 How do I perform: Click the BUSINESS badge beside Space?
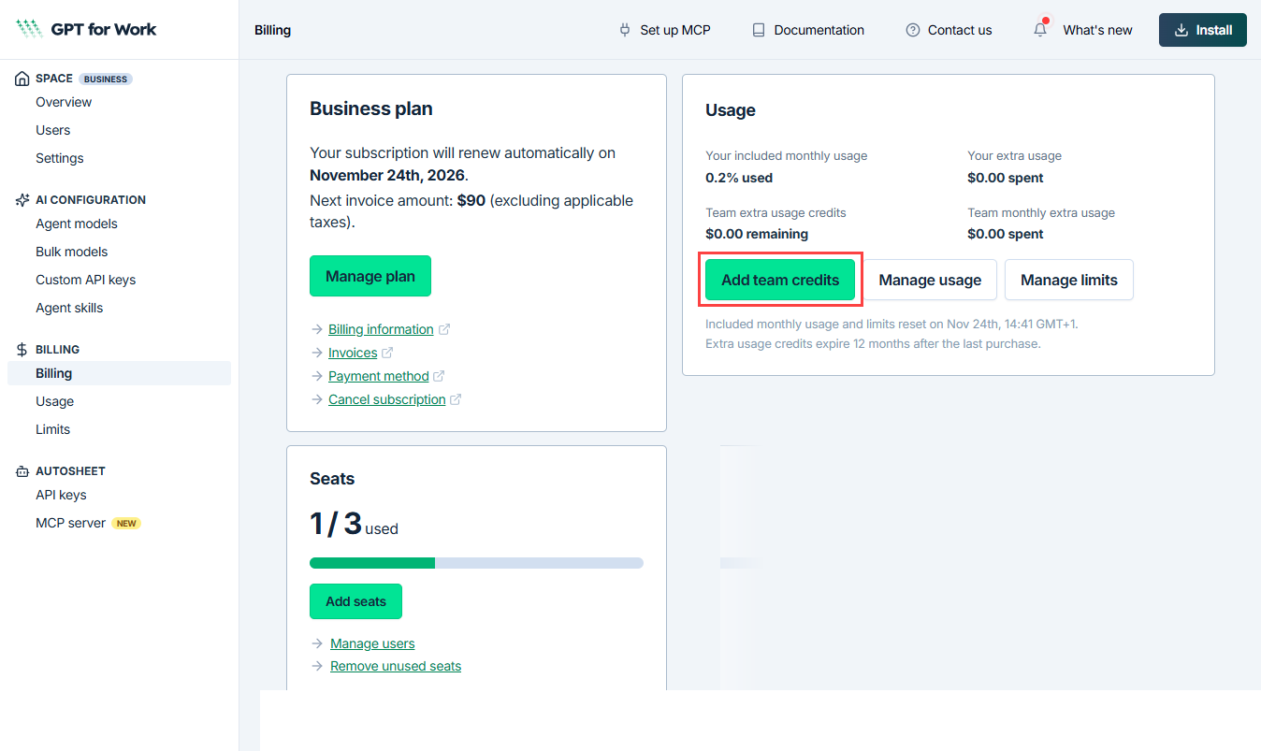click(x=106, y=79)
